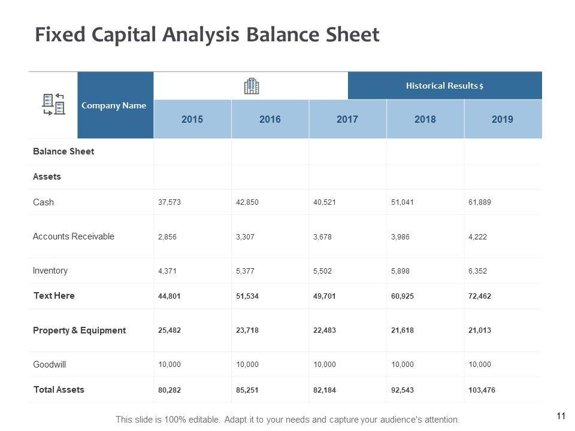The height and width of the screenshot is (431, 575).
Task: Click the slide number 11
Action: pyautogui.click(x=561, y=416)
